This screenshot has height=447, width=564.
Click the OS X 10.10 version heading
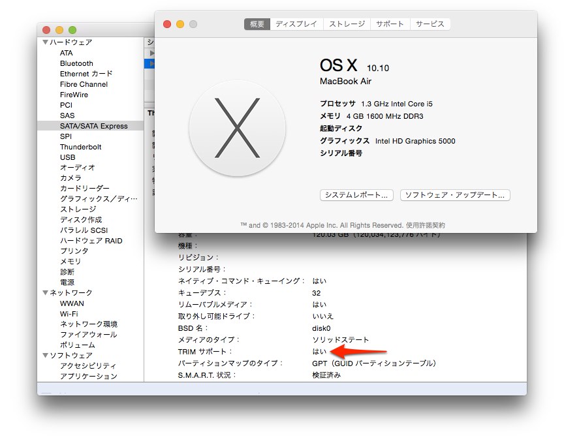click(354, 66)
